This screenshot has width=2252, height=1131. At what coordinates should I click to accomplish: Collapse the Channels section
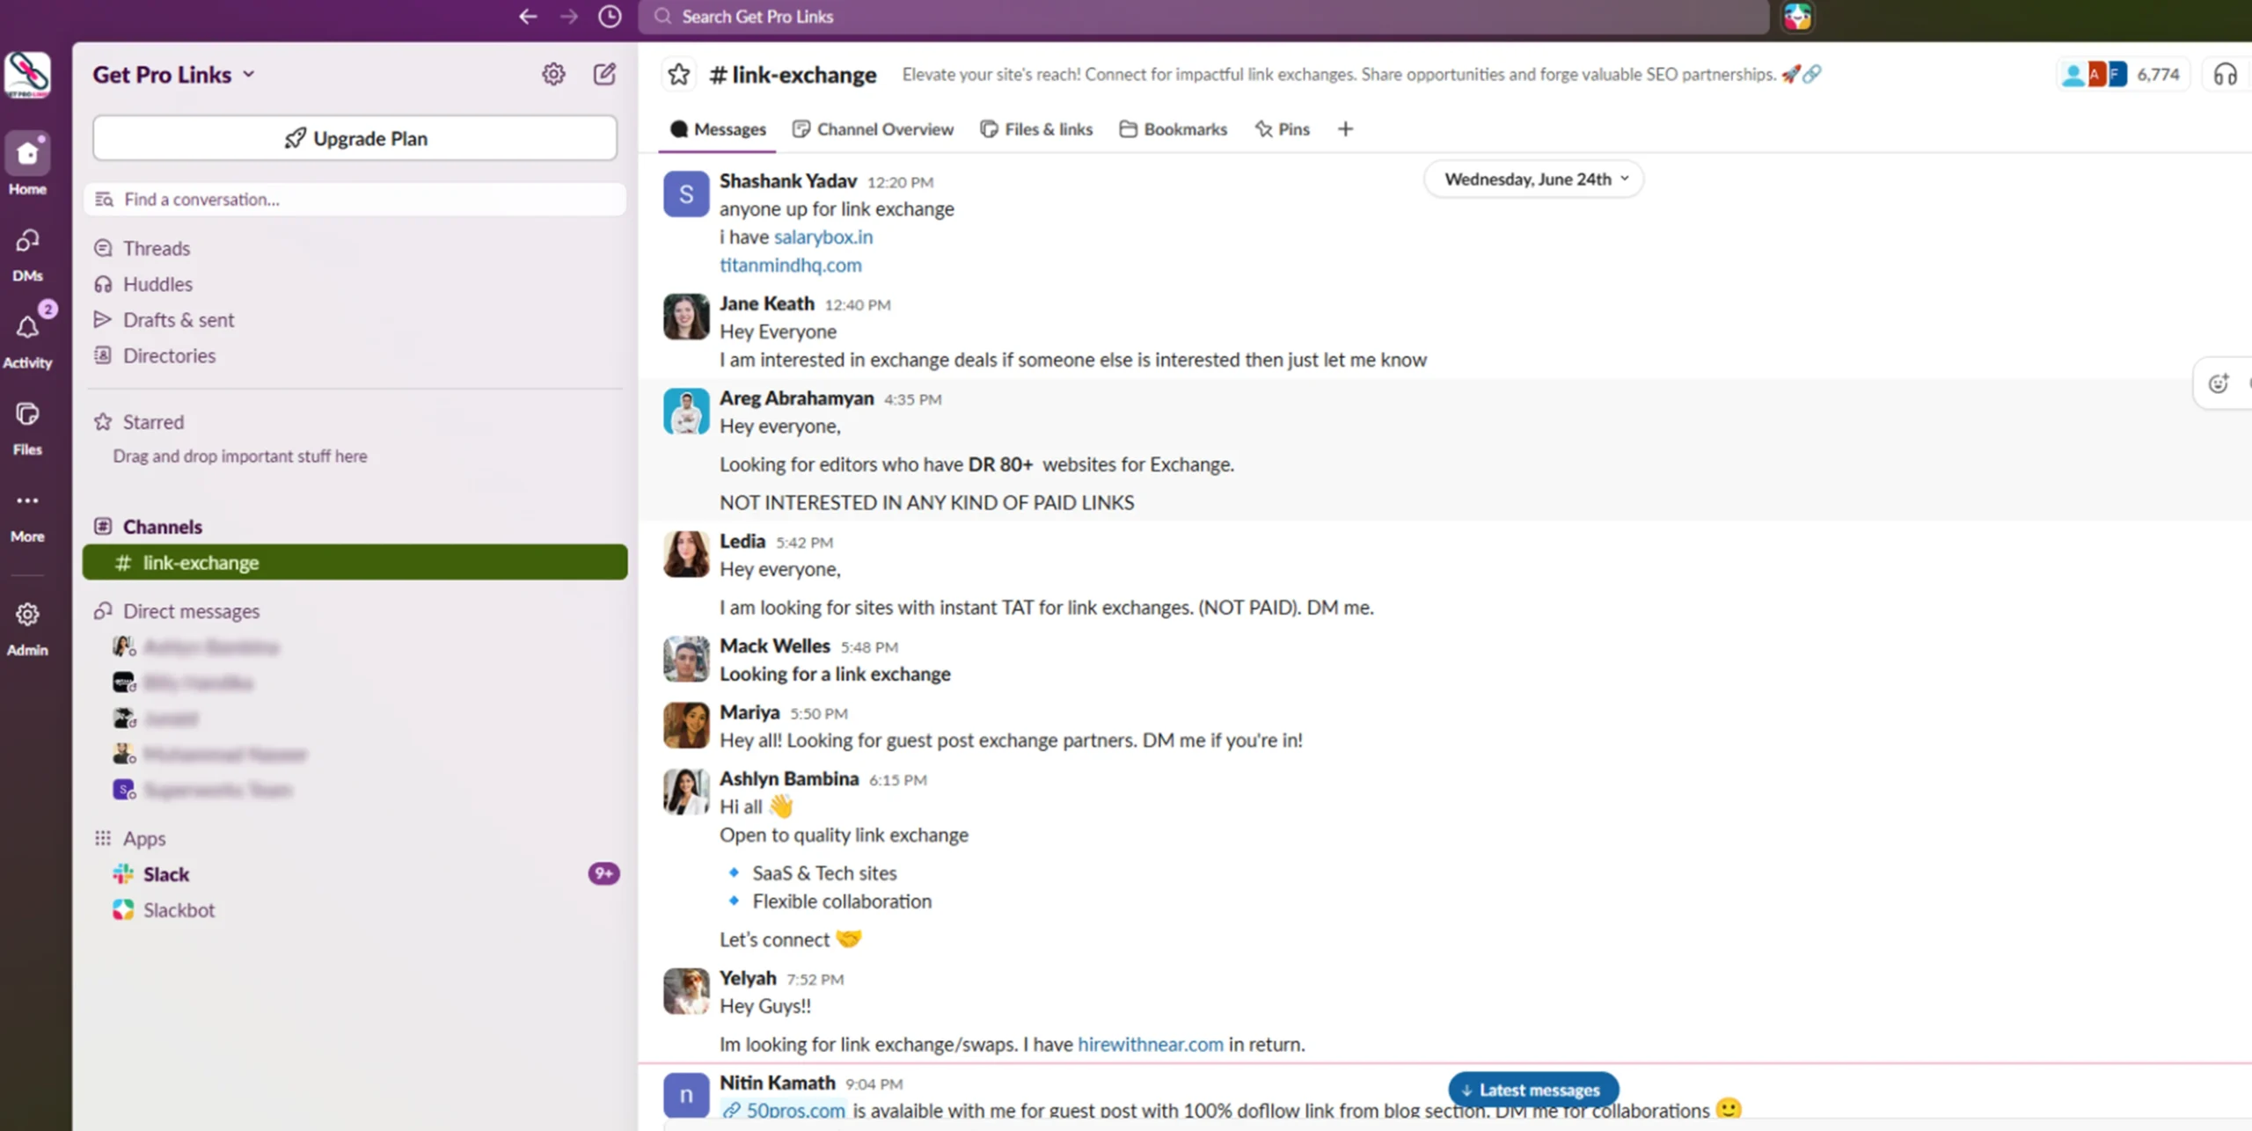(x=162, y=527)
